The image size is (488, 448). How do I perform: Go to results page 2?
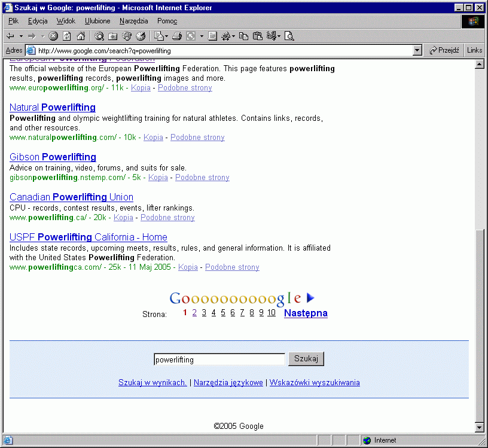[194, 313]
